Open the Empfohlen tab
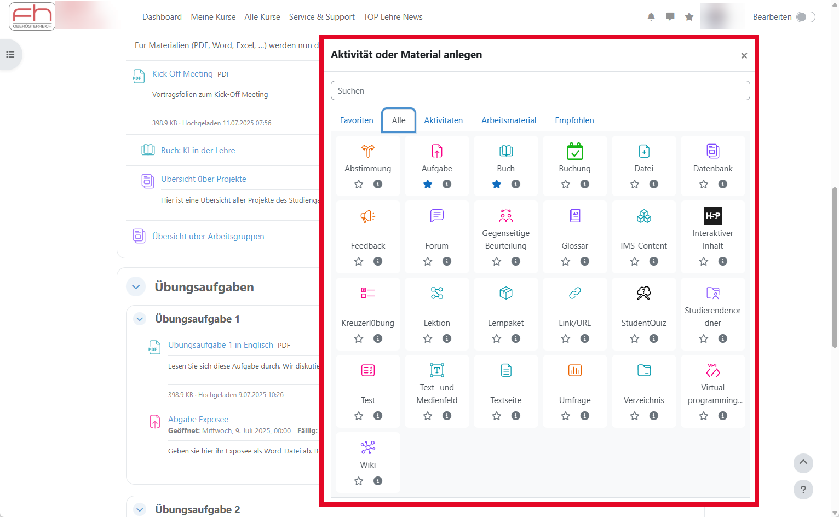 pos(574,120)
